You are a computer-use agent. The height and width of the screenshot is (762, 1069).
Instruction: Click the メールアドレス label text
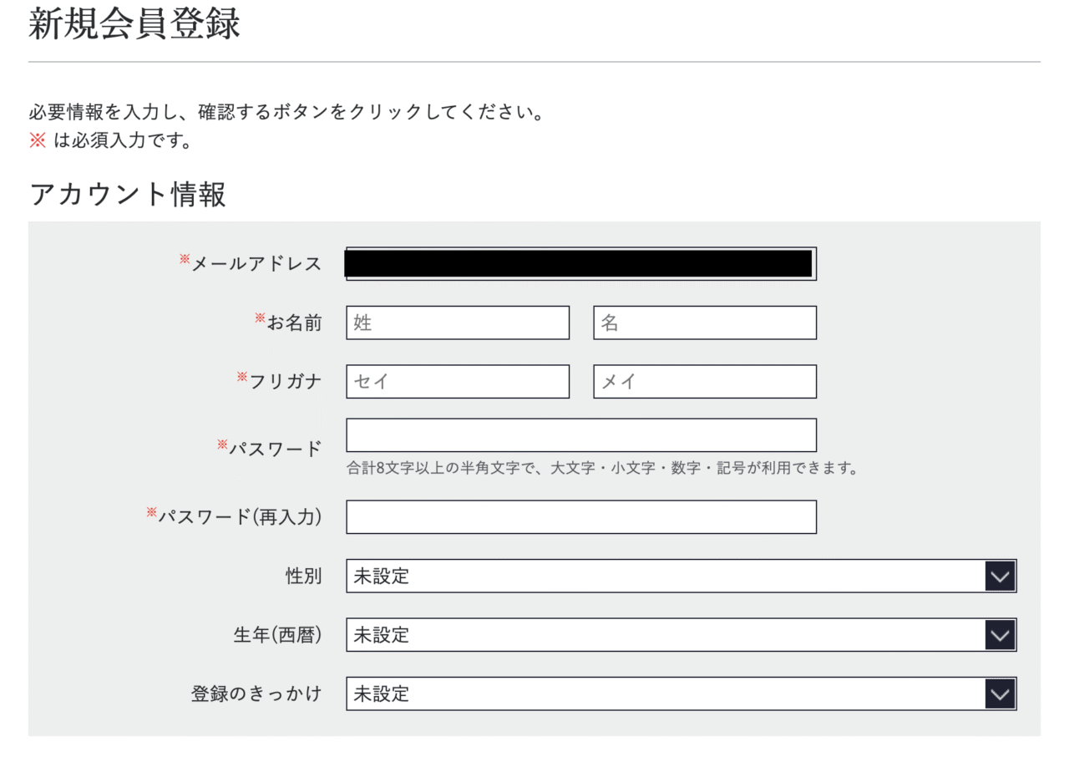[256, 264]
